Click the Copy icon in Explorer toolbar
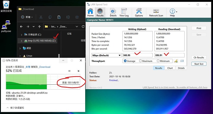This screenshot has height=114, width=213. point(50,17)
